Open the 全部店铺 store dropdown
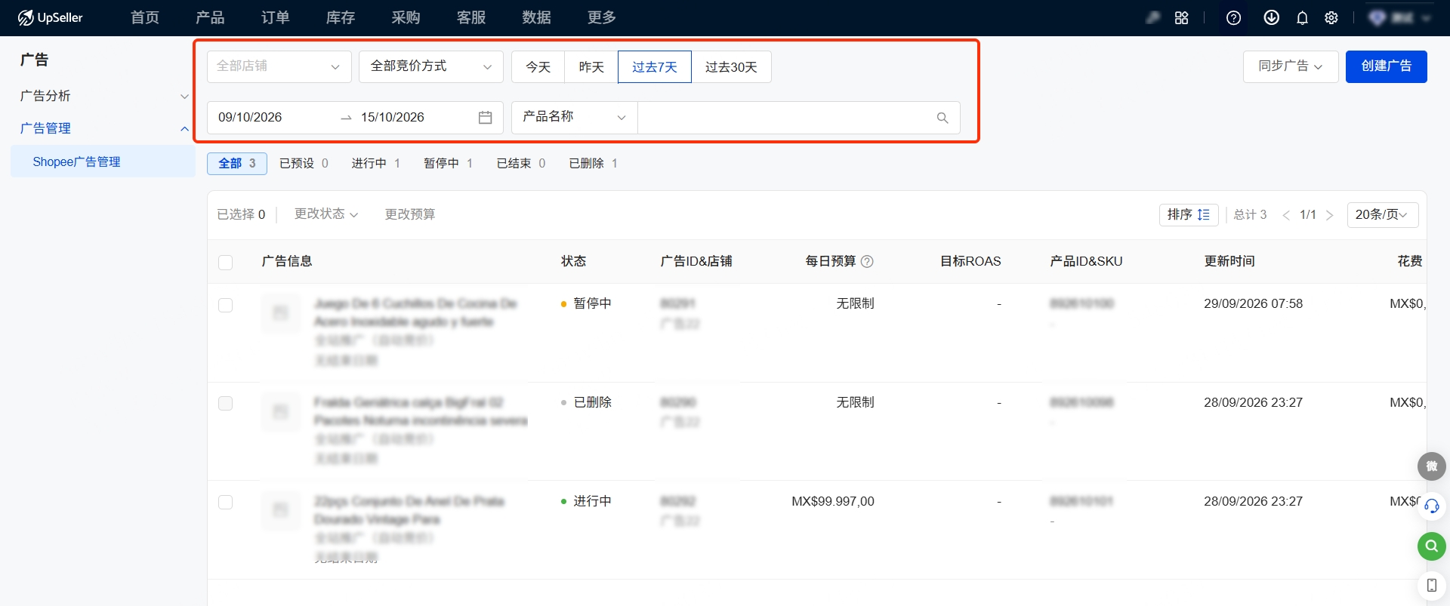This screenshot has width=1450, height=606. point(279,66)
